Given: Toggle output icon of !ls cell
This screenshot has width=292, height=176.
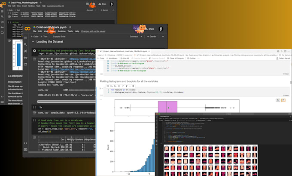Looking at the screenshot, I should click(34, 113).
